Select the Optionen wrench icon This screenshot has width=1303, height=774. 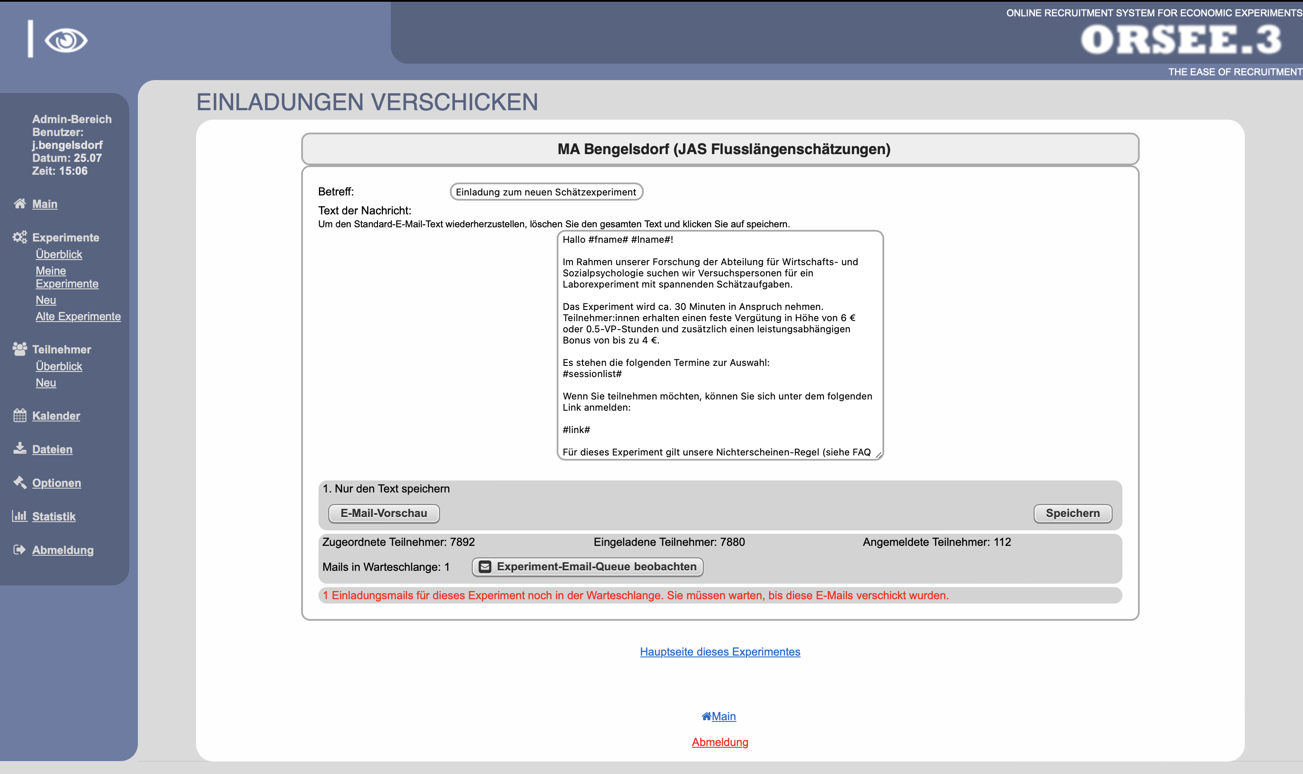point(19,482)
